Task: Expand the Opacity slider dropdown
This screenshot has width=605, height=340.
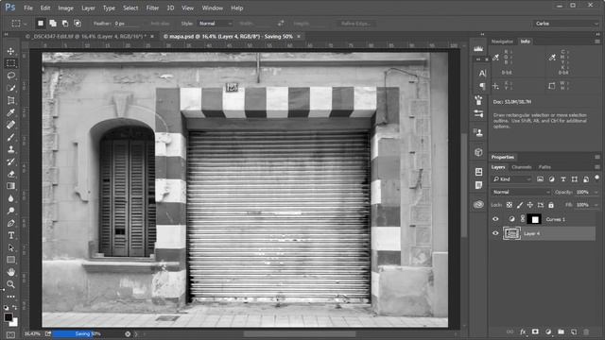Action: (596, 192)
